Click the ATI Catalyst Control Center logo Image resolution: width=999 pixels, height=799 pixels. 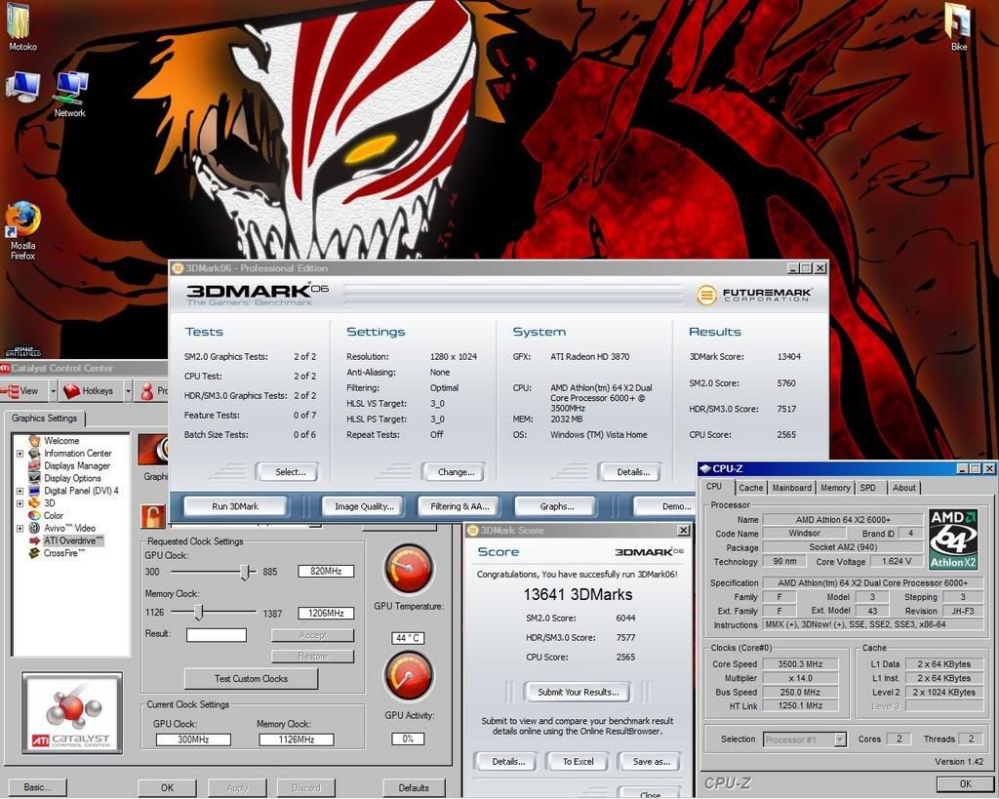pos(72,713)
